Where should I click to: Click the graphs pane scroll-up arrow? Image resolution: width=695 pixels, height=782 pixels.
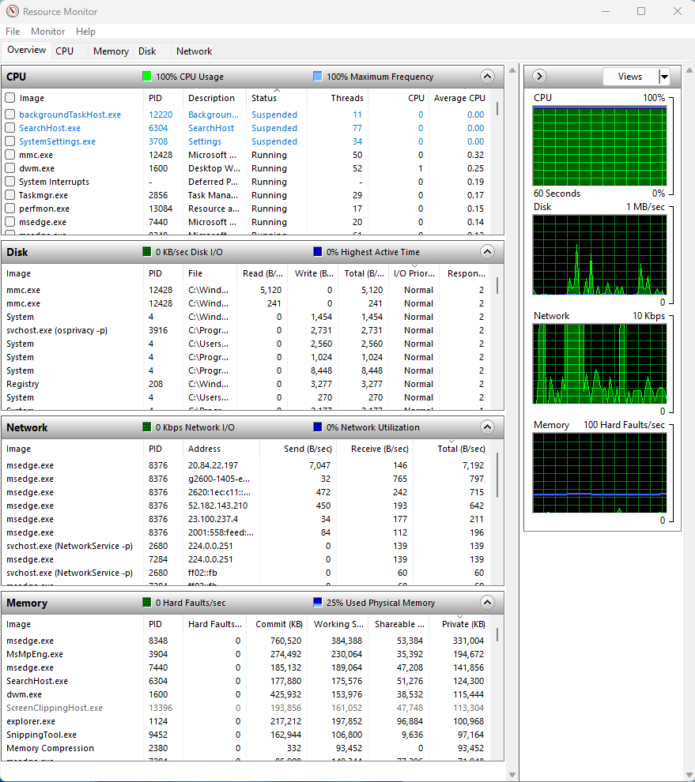[x=689, y=70]
